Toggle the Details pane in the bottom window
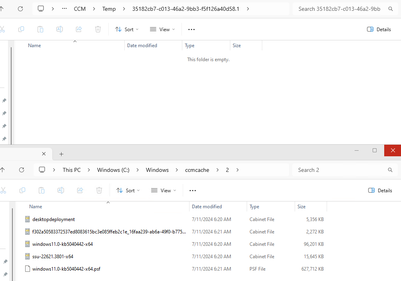This screenshot has width=401, height=281. click(380, 190)
